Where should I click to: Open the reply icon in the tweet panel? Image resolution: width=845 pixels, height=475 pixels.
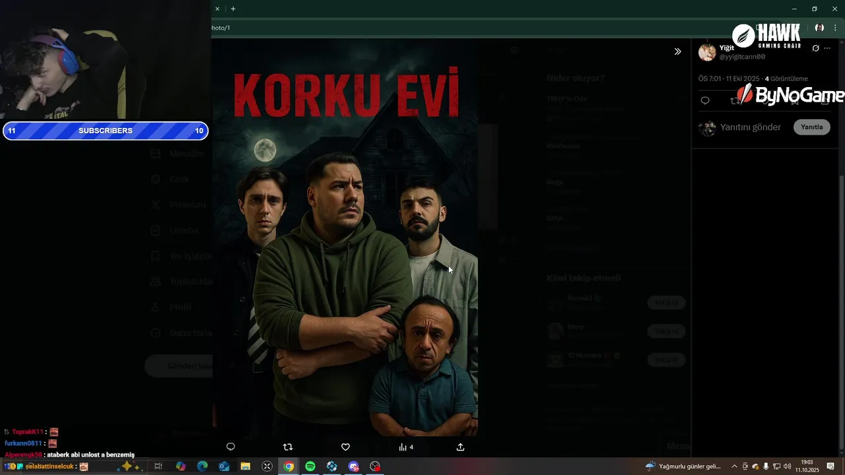(x=705, y=100)
